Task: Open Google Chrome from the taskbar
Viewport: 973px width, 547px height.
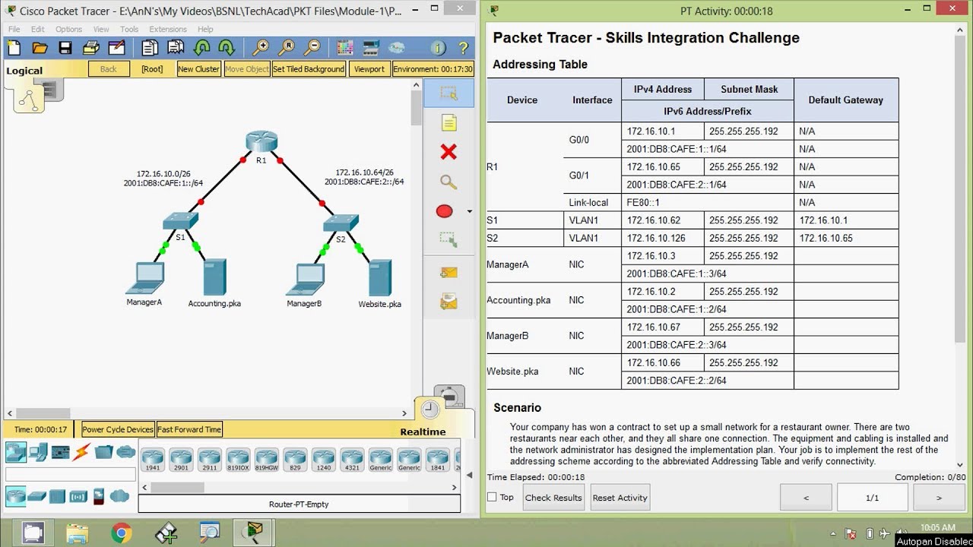Action: click(x=121, y=533)
